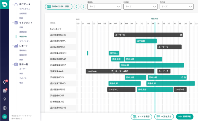Image resolution: width=198 pixels, height=121 pixels.
Task: Open the 2024-2-24 date picker
Action: 58,6
